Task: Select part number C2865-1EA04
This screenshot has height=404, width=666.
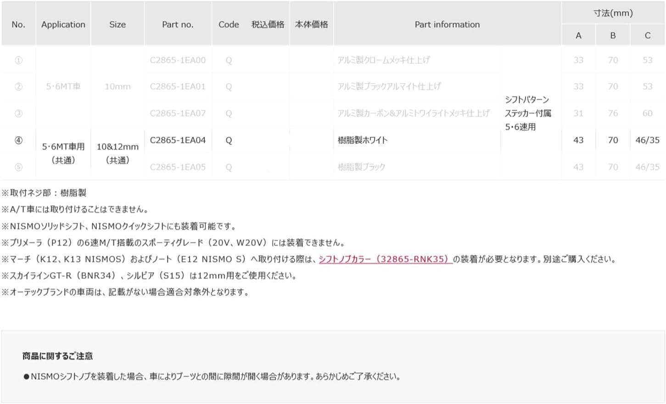Action: 178,140
